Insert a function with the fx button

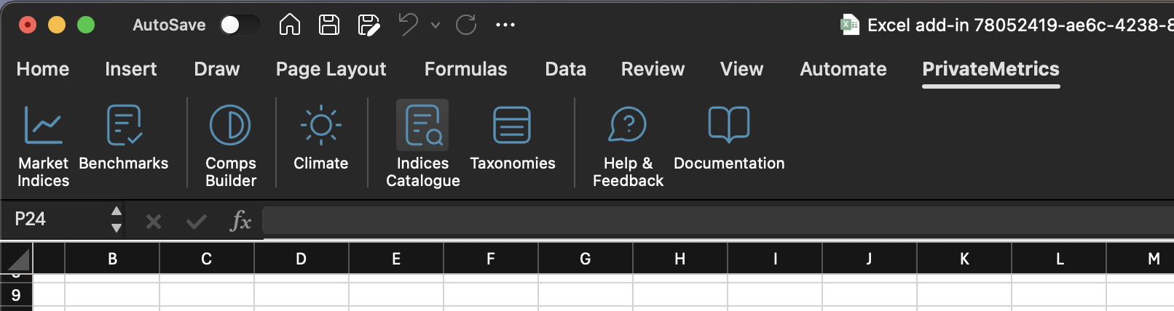(x=240, y=220)
